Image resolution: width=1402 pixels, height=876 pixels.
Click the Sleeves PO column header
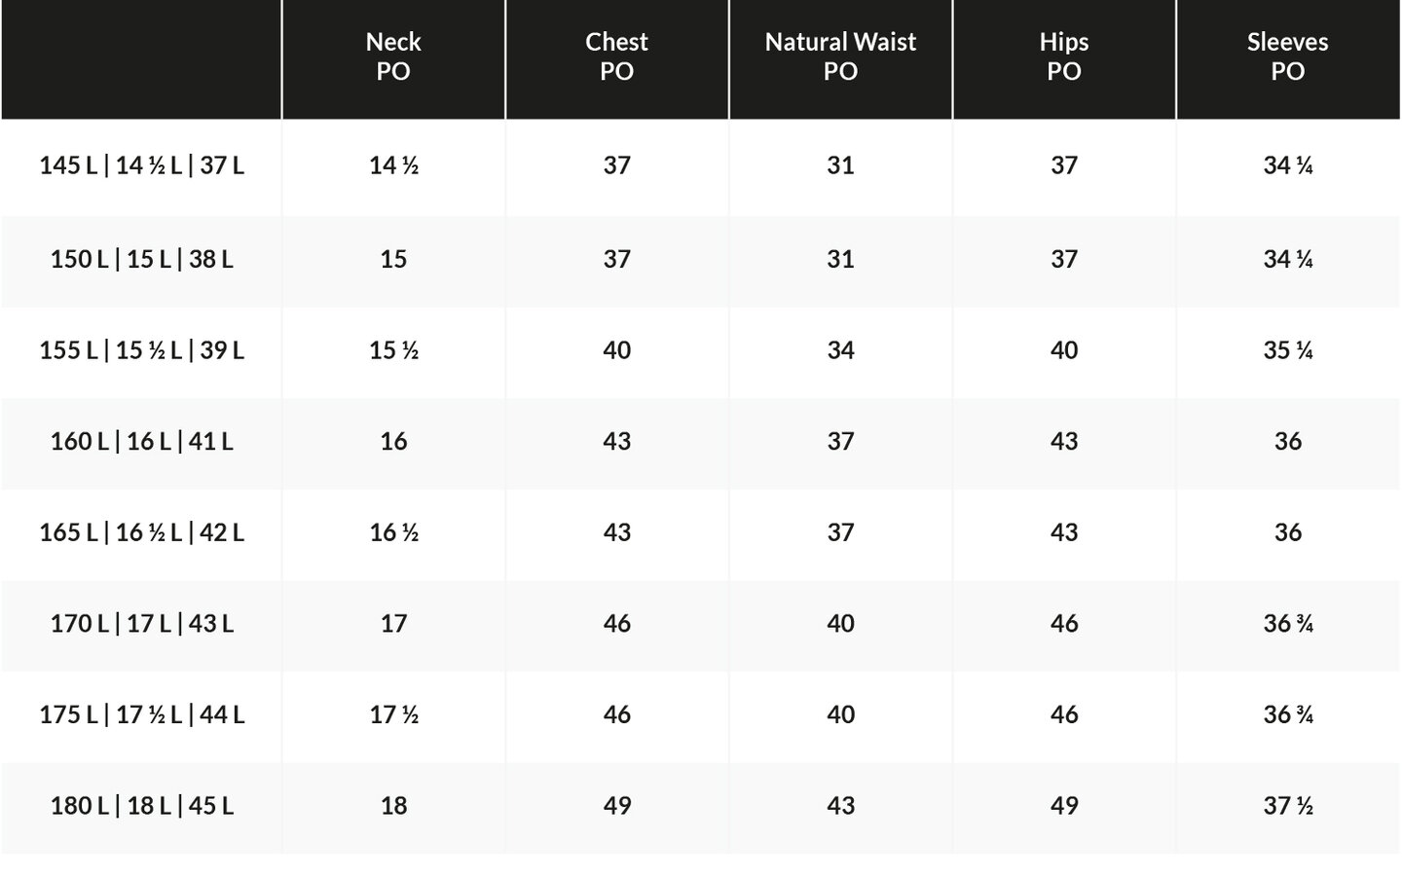coord(1288,56)
